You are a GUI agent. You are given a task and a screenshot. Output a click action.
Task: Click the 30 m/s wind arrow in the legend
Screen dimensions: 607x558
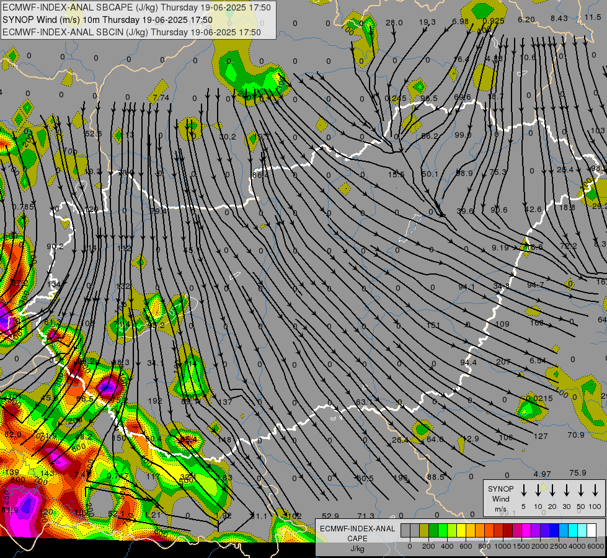click(x=567, y=490)
